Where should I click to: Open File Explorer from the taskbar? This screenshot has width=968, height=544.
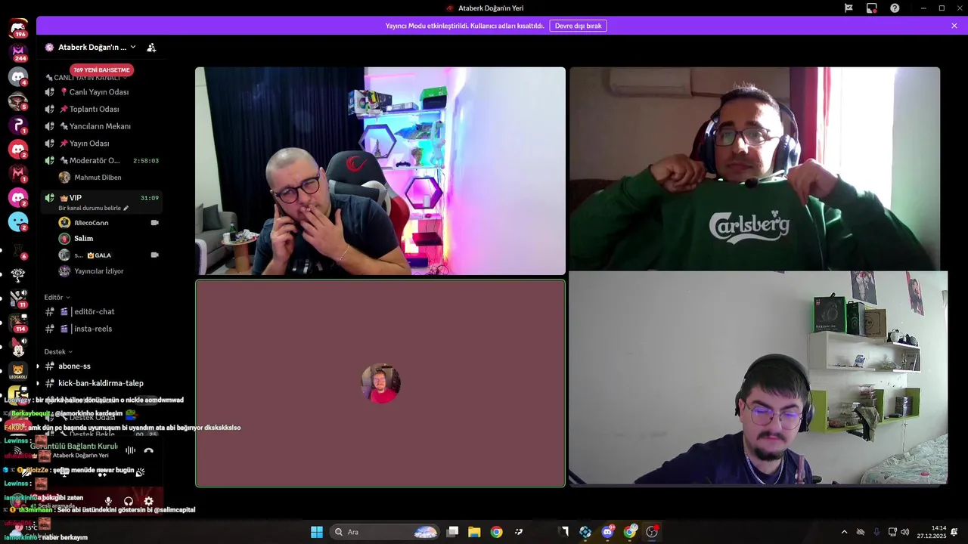(x=474, y=532)
